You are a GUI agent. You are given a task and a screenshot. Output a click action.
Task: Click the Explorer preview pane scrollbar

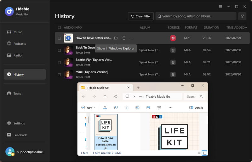207,120
